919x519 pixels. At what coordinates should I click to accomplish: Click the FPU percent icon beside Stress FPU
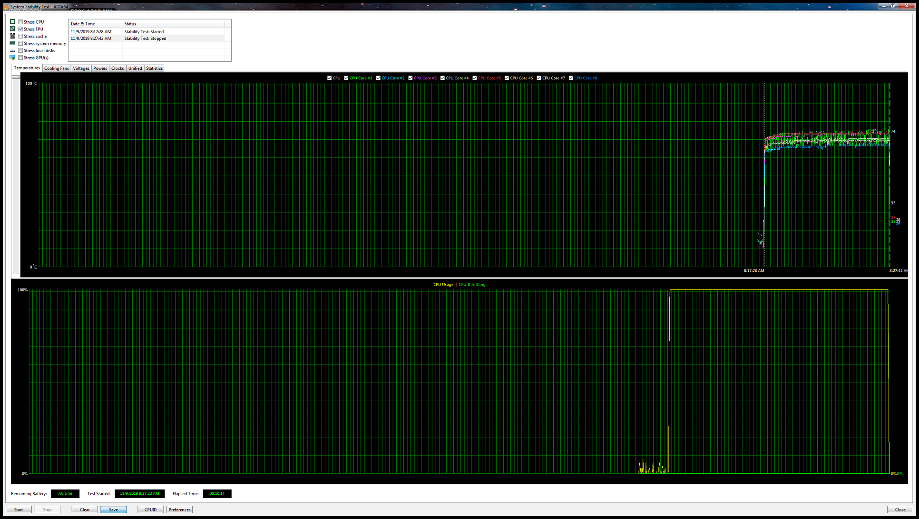(x=12, y=29)
